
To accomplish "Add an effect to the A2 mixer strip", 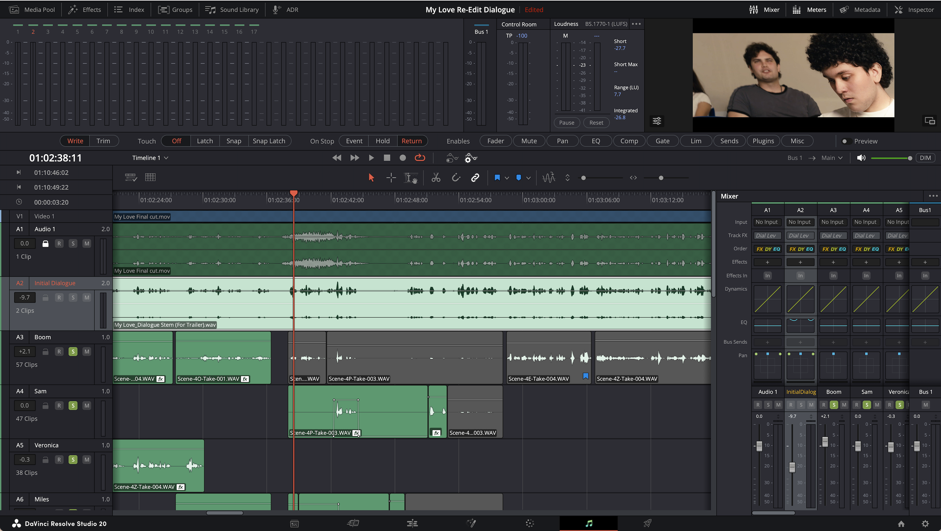I will tap(800, 262).
